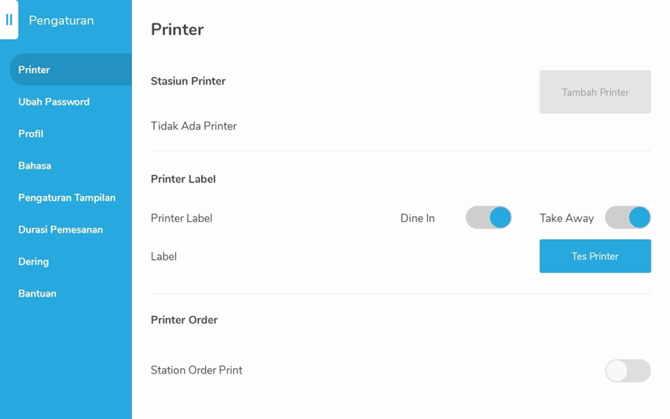The width and height of the screenshot is (670, 419).
Task: Turn off the Take Away toggle
Action: 628,218
